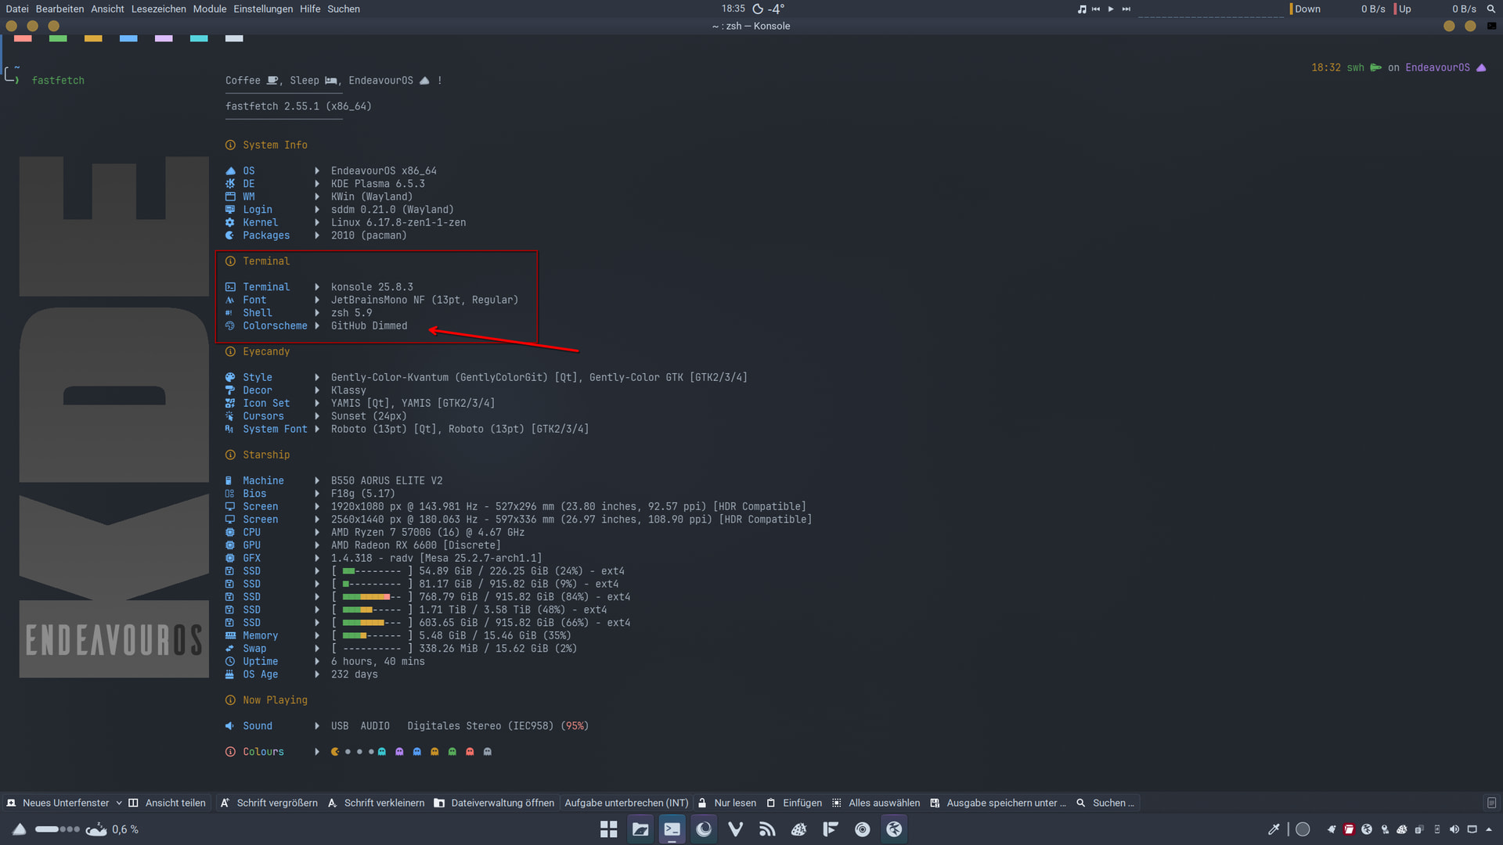Click the color picker eyedropper in the system tray

(1274, 829)
